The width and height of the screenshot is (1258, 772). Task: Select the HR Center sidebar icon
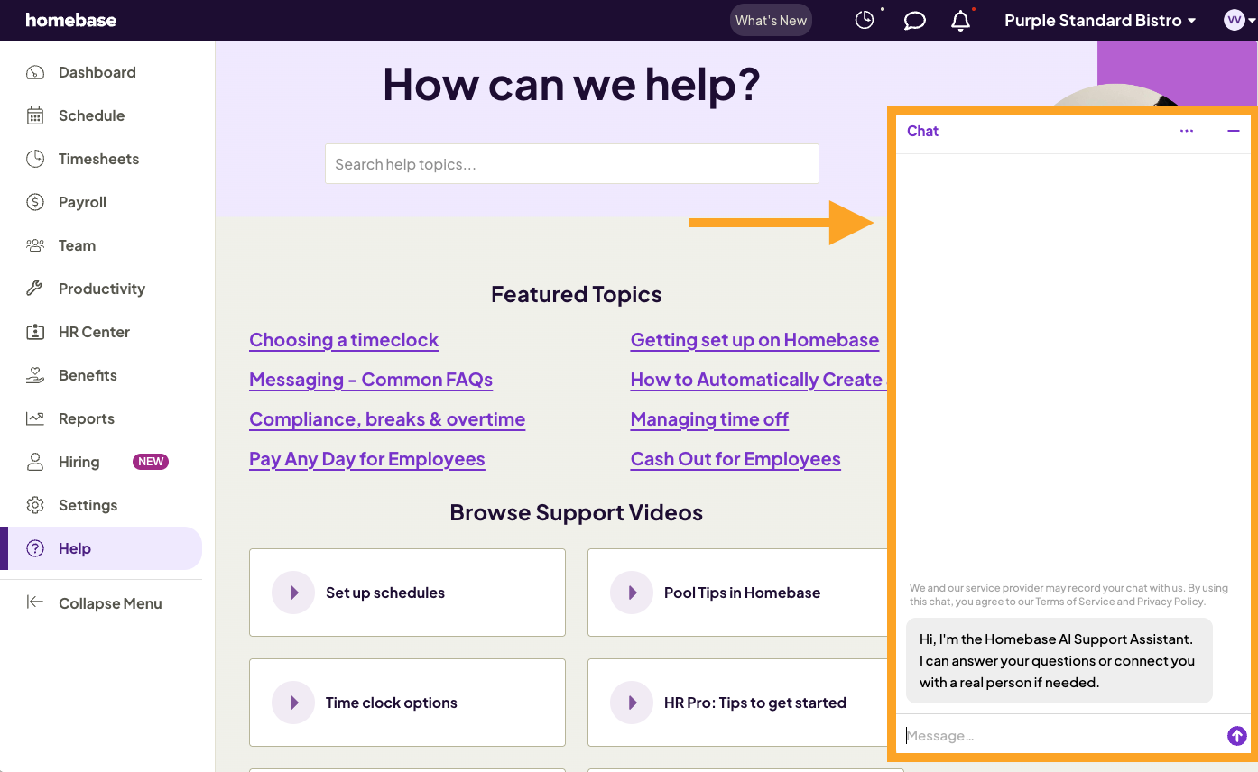click(x=34, y=331)
